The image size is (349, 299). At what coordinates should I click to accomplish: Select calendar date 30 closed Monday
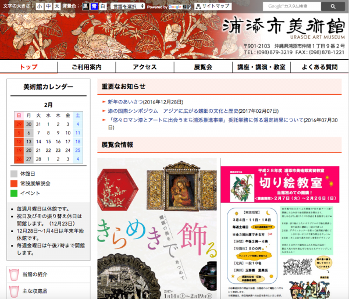29,124
